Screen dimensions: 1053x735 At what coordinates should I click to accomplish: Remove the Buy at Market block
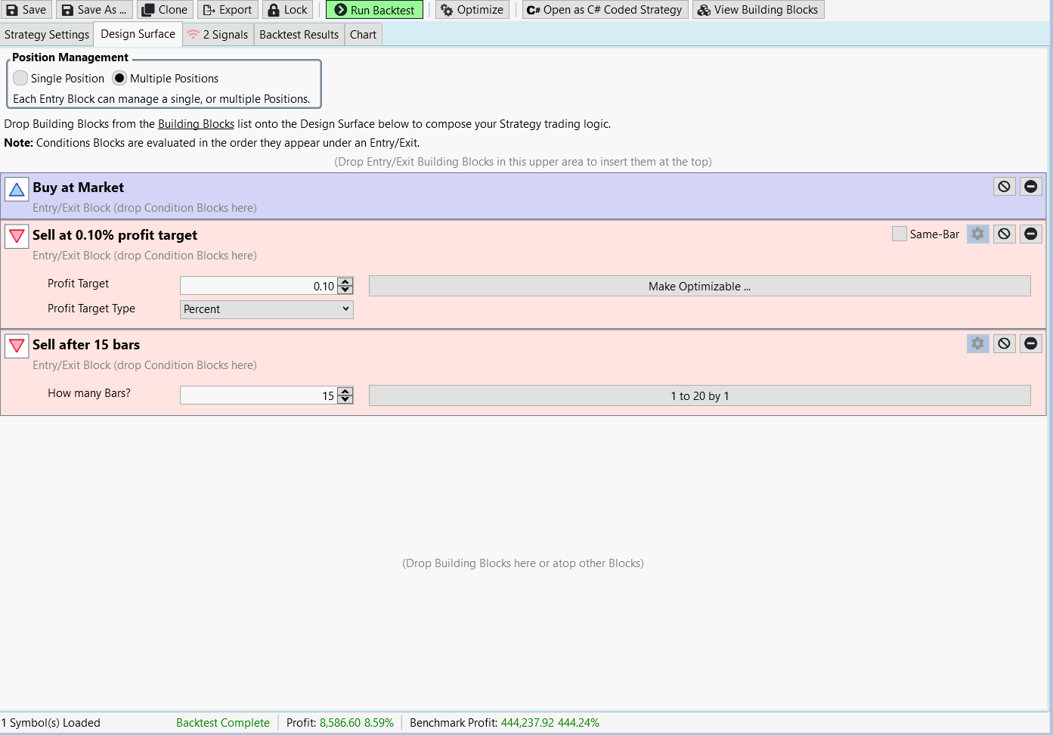click(x=1030, y=187)
